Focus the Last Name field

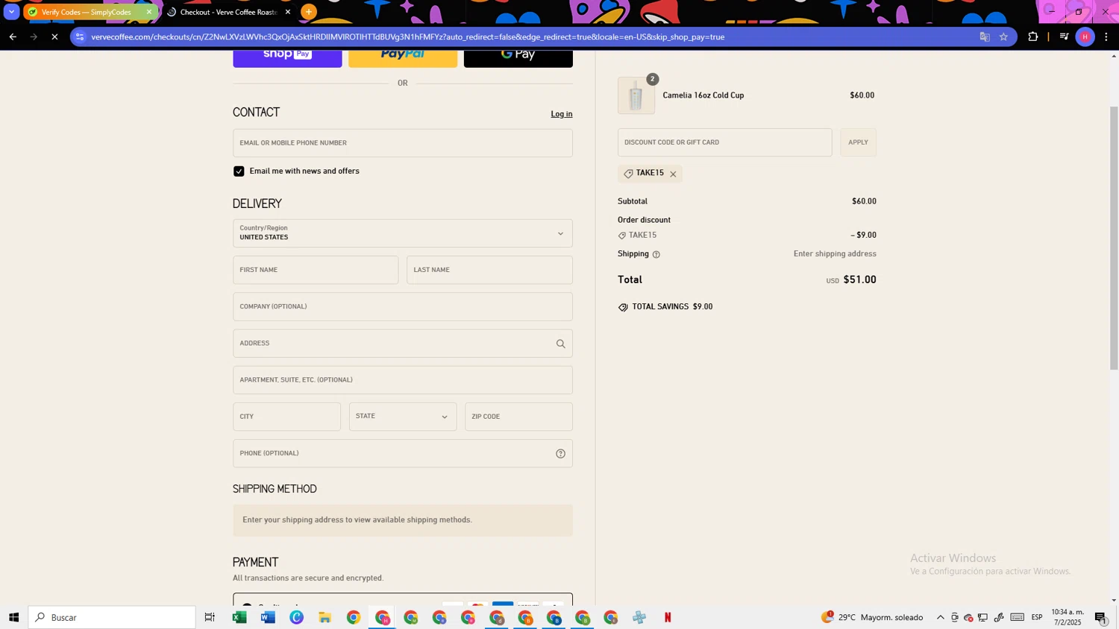[489, 270]
